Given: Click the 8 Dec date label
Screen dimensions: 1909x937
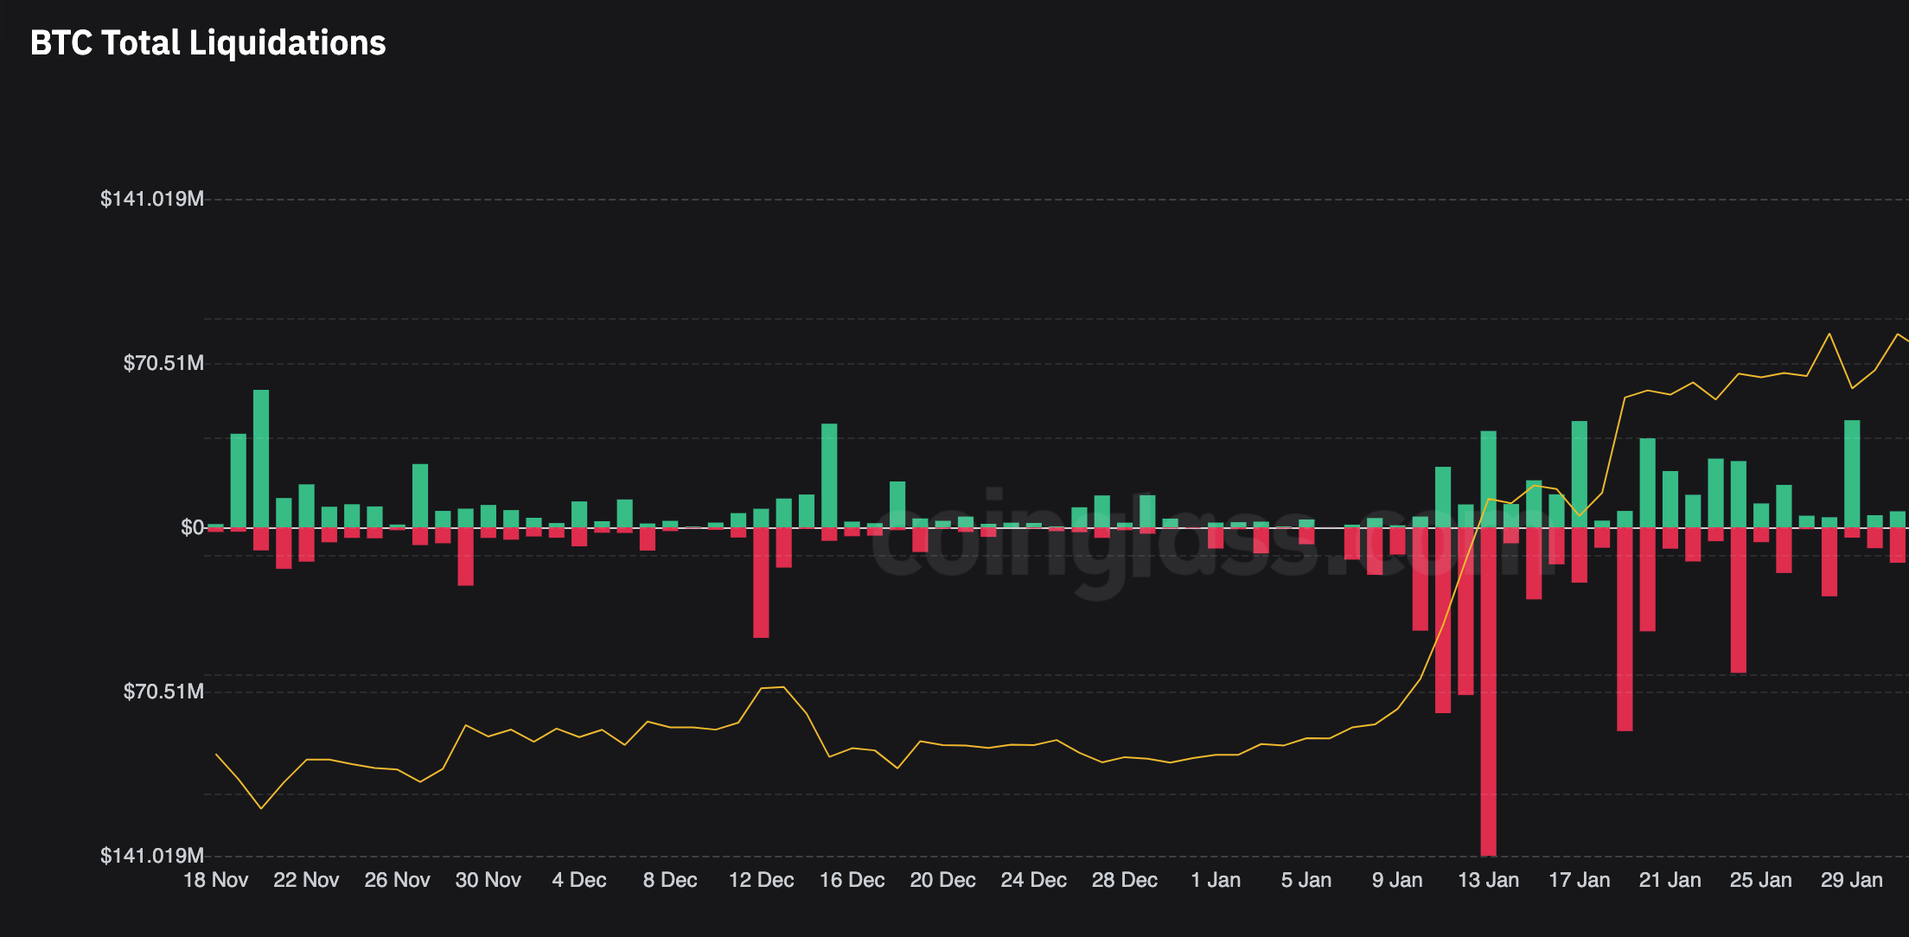Looking at the screenshot, I should pyautogui.click(x=670, y=880).
